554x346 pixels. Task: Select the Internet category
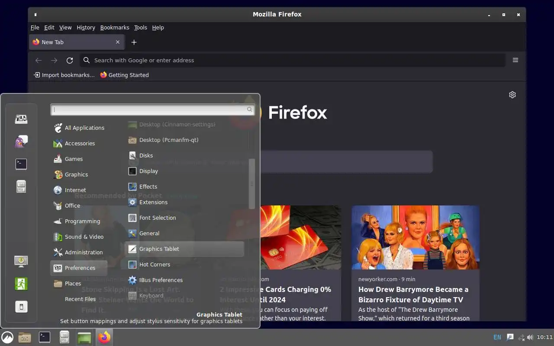79,190
